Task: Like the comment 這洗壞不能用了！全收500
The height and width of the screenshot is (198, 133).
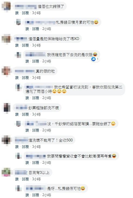Action: pyautogui.click(x=17, y=147)
